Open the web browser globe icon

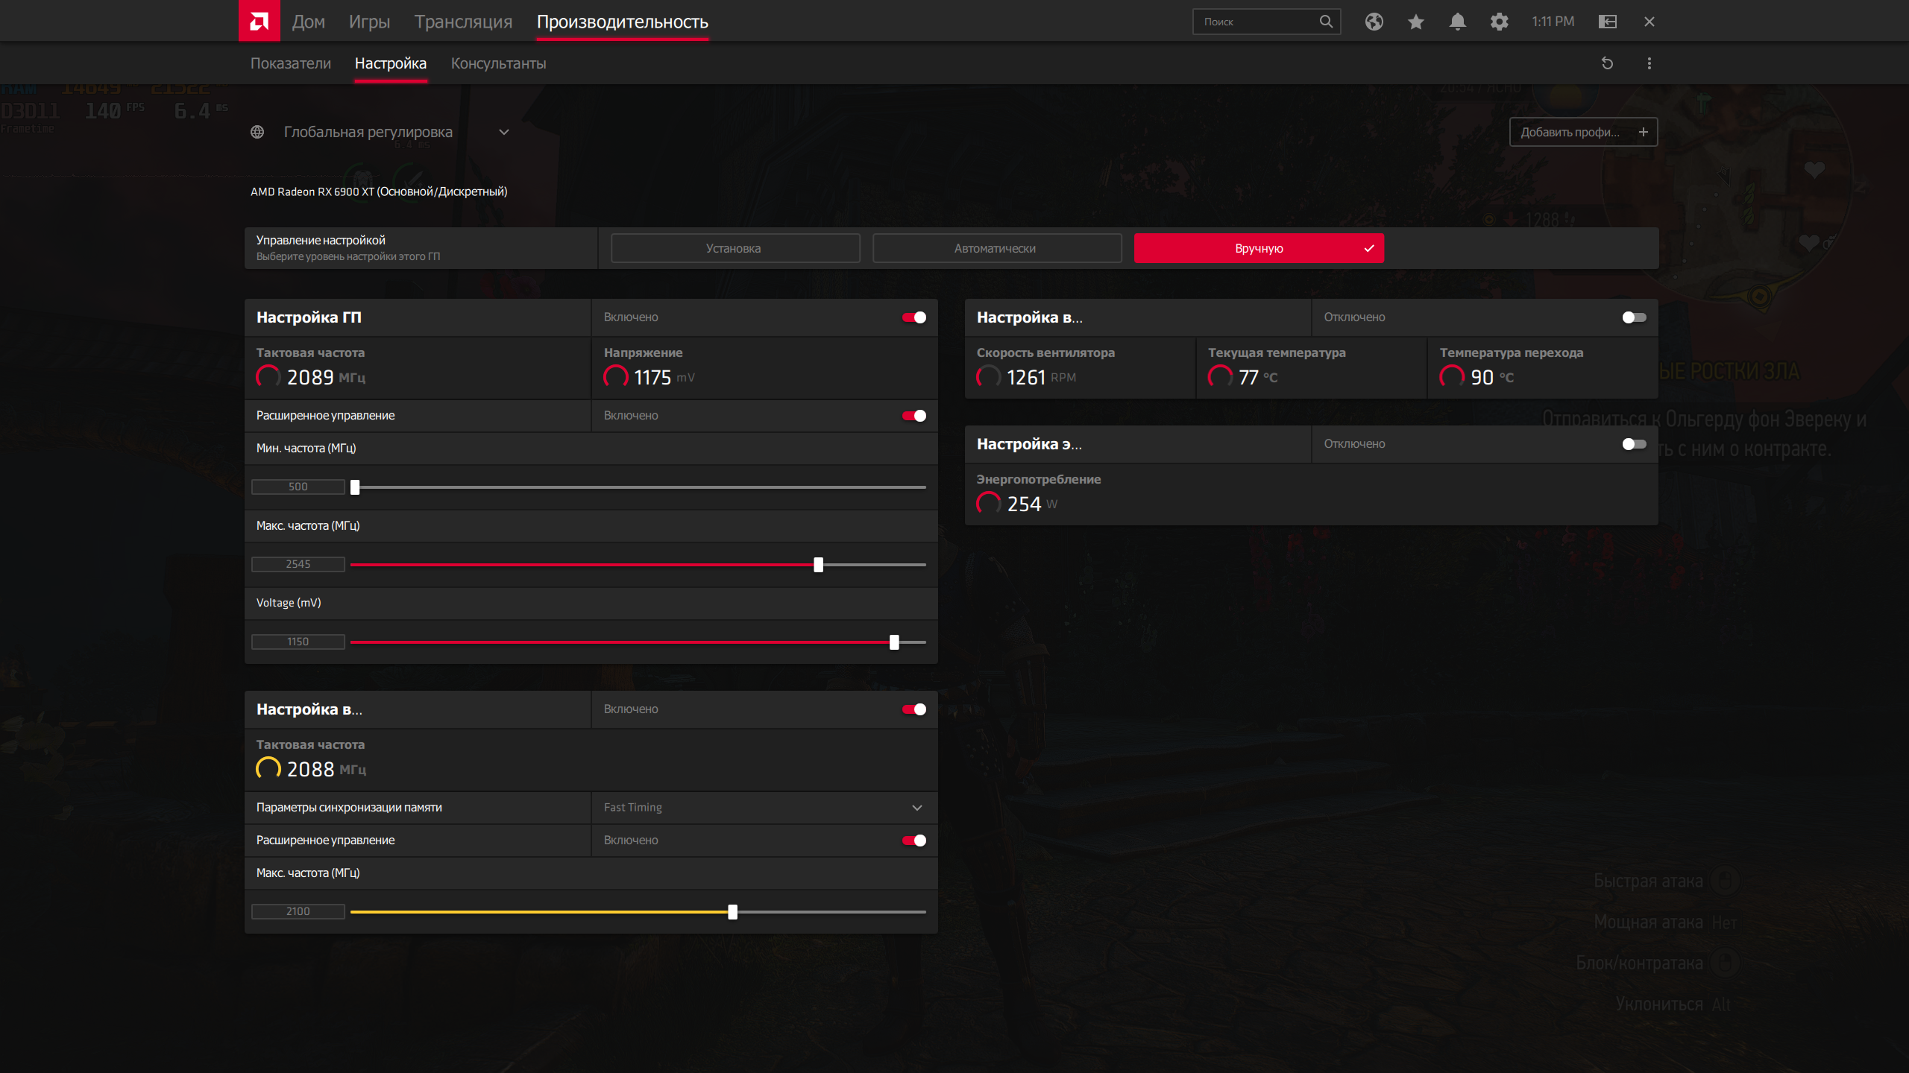click(1374, 22)
